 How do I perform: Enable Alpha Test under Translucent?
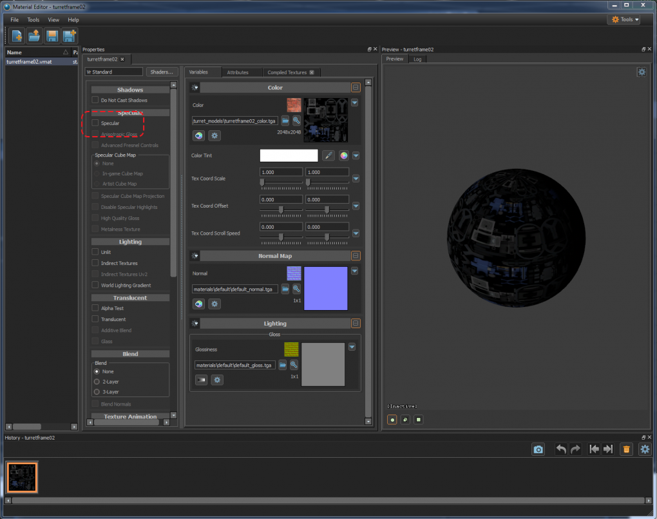(95, 308)
